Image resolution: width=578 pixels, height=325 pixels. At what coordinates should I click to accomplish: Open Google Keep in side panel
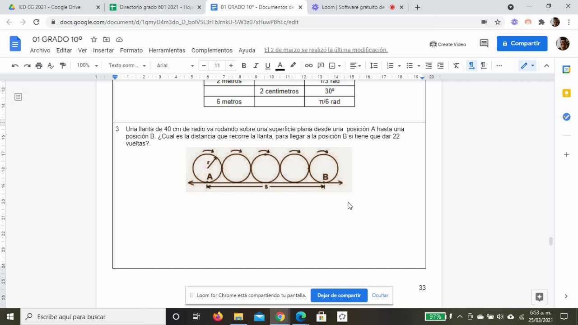point(566,93)
